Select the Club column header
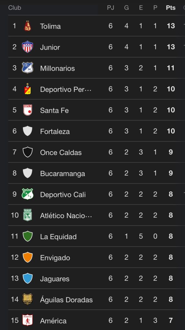 click(15, 8)
